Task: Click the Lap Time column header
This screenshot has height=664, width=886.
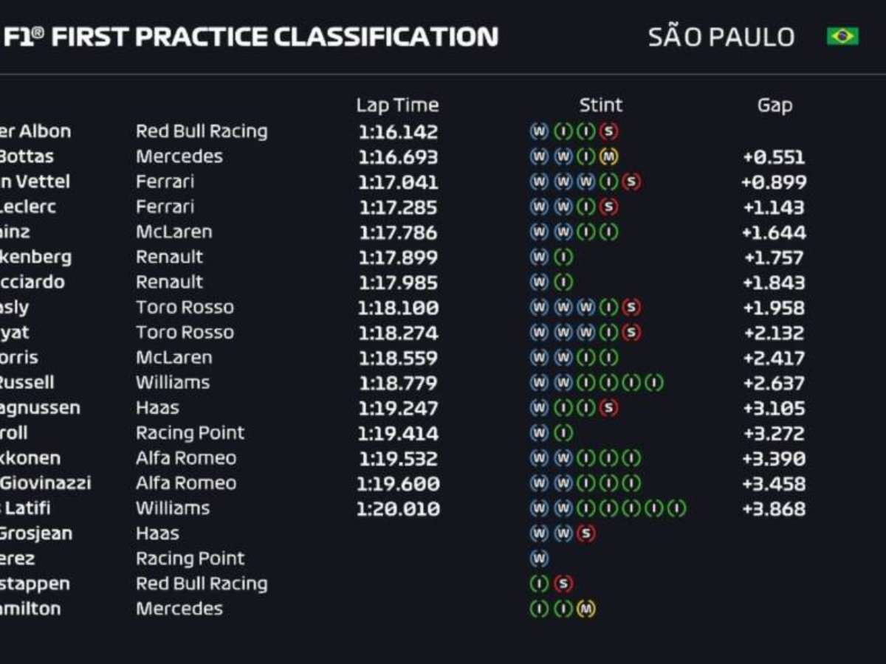Action: coord(397,106)
